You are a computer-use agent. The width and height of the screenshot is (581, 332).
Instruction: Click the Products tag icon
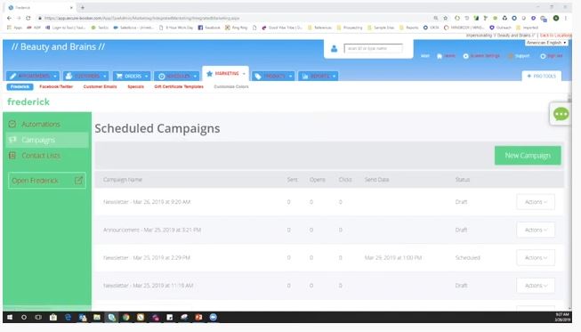click(x=258, y=76)
